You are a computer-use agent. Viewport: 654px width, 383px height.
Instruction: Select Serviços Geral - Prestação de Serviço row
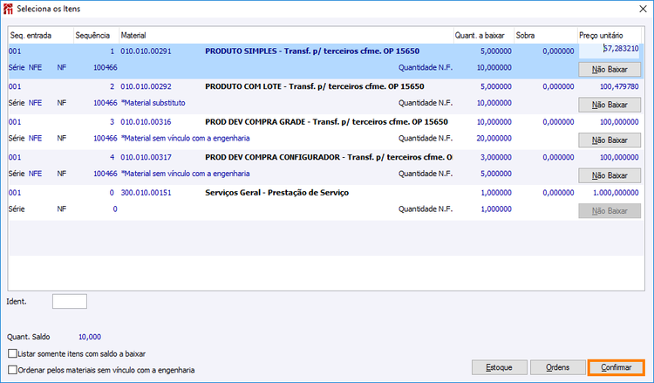point(277,193)
